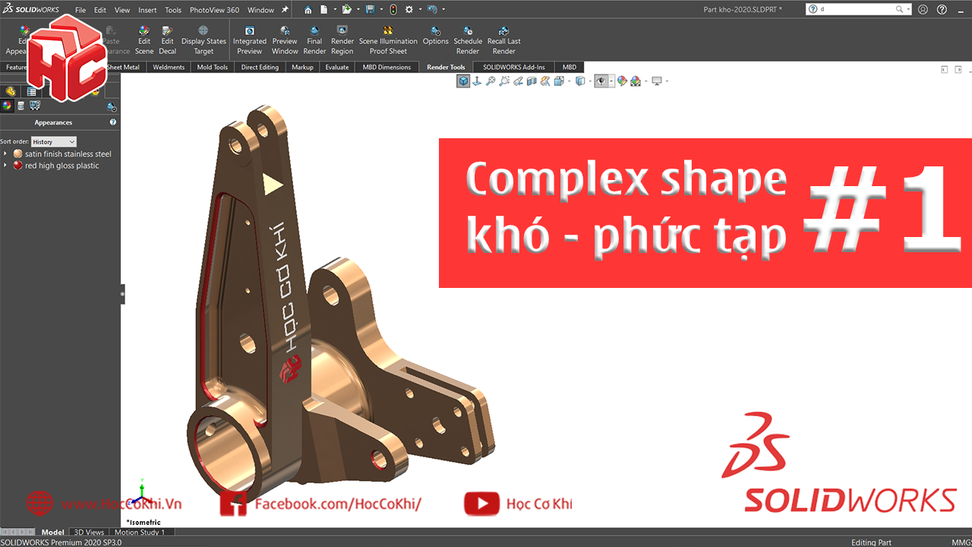Click Recall Last Render
The width and height of the screenshot is (972, 547).
pos(504,40)
